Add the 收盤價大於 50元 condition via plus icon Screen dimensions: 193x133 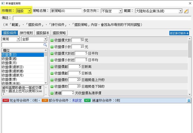52,40
